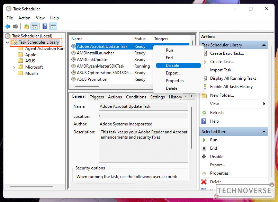The height and width of the screenshot is (202, 278).
Task: Click the blue Help toolbar icon
Action: (45, 26)
